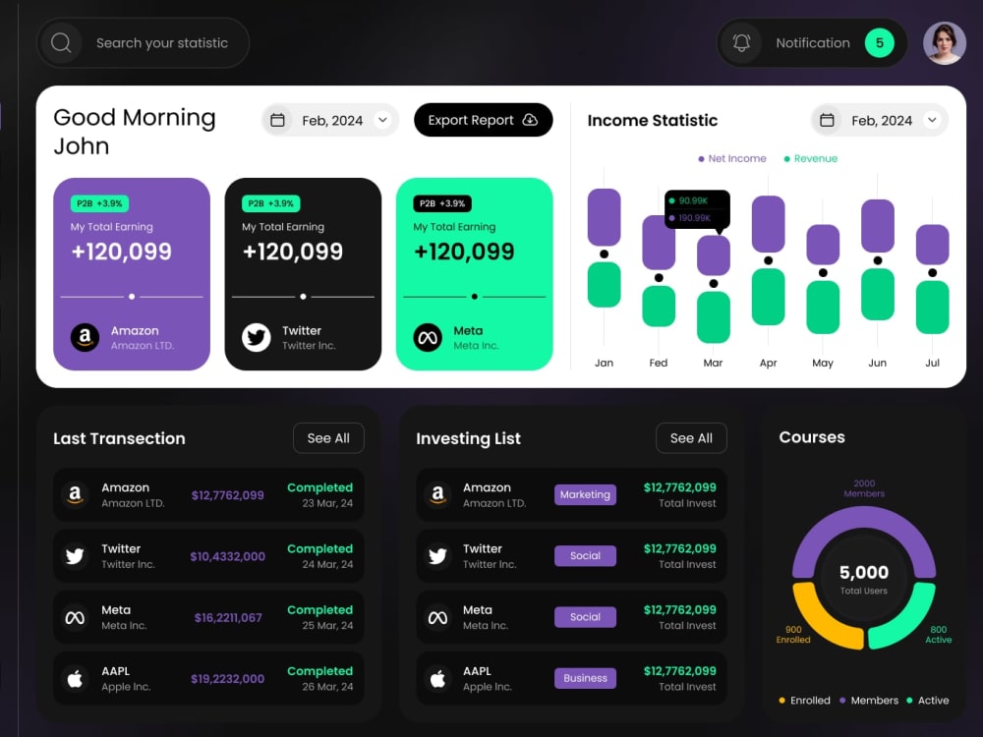The image size is (983, 737).
Task: Toggle Members legend item under Courses
Action: point(869,701)
